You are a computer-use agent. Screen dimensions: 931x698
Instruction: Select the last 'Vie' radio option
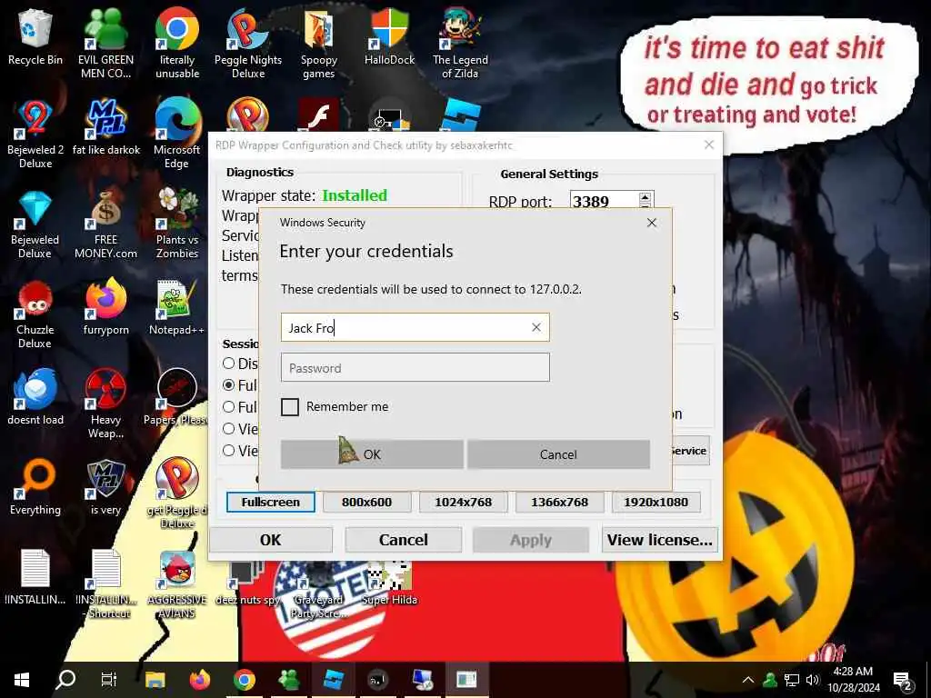tap(228, 451)
